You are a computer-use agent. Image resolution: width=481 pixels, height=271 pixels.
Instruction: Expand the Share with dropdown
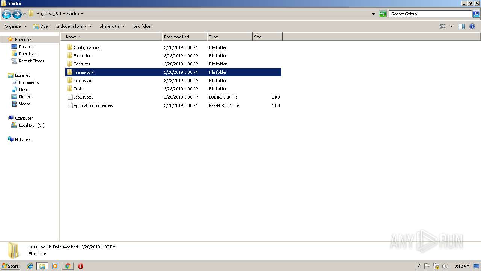point(112,26)
